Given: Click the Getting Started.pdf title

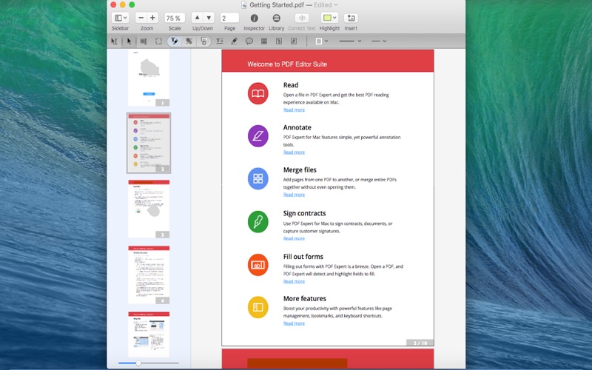Looking at the screenshot, I should (x=277, y=5).
